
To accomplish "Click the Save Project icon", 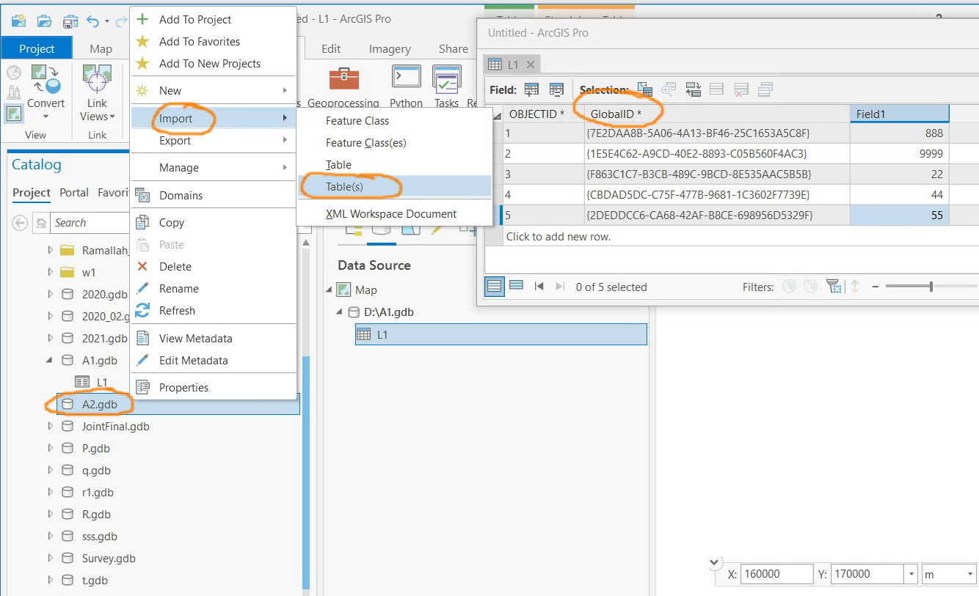I will click(70, 21).
